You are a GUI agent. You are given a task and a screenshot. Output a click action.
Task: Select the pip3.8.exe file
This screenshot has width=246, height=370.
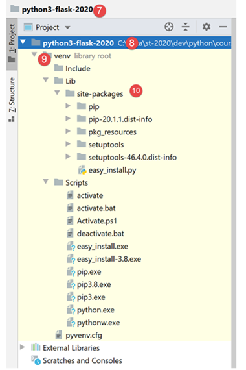click(x=94, y=285)
